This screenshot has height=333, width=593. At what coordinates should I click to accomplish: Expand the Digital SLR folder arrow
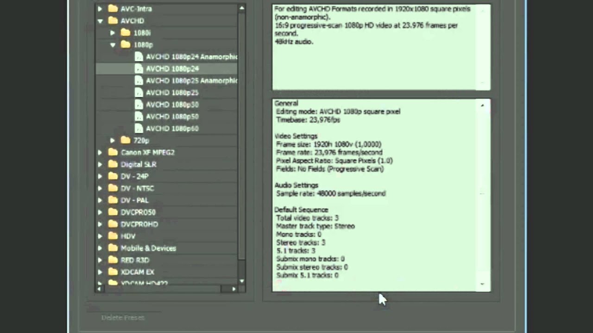click(x=100, y=164)
